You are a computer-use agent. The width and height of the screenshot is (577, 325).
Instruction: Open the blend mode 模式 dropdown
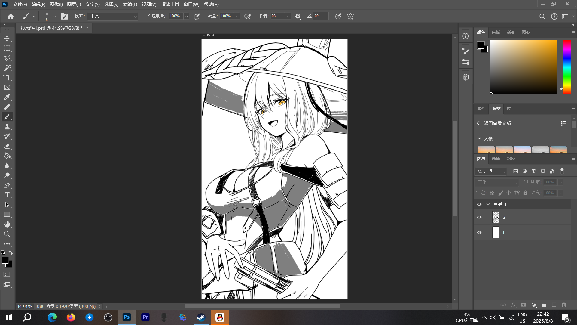pyautogui.click(x=113, y=16)
